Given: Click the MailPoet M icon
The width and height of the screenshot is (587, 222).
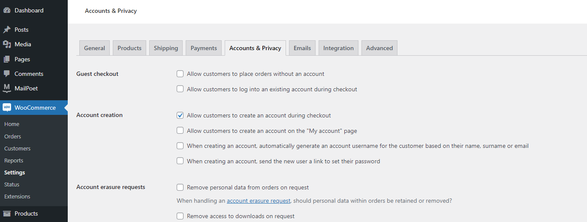Looking at the screenshot, I should click(x=7, y=88).
